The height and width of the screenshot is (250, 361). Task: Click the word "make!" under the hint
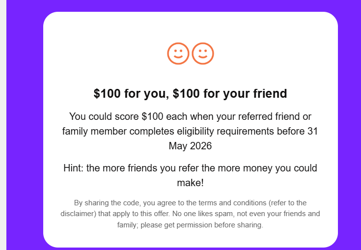(x=190, y=183)
